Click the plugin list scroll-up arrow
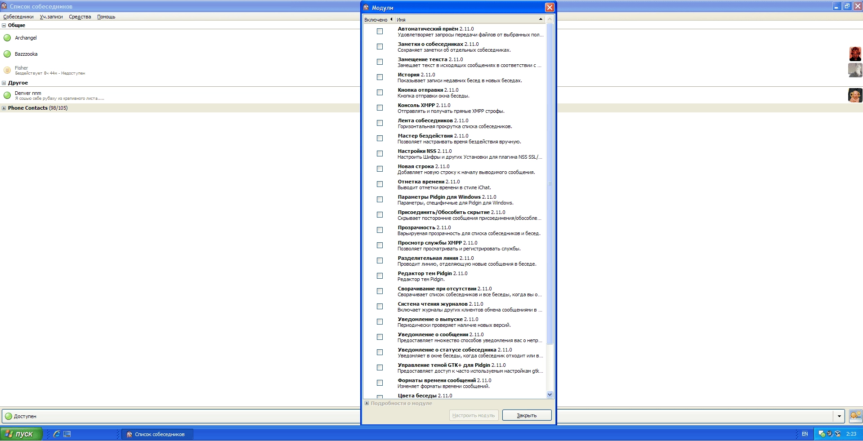The height and width of the screenshot is (441, 863). click(550, 19)
